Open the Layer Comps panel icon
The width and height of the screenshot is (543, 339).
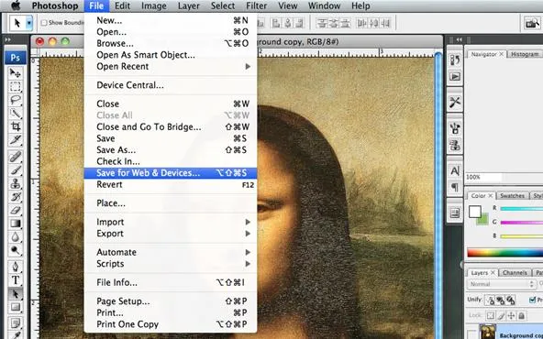pos(455,213)
